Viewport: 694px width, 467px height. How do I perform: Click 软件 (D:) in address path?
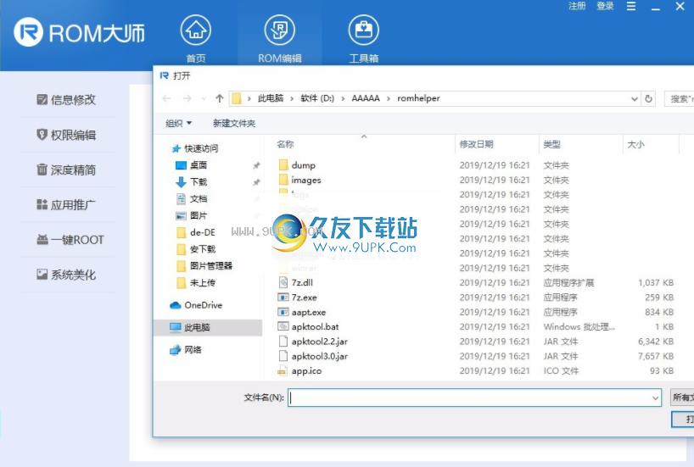tap(317, 98)
